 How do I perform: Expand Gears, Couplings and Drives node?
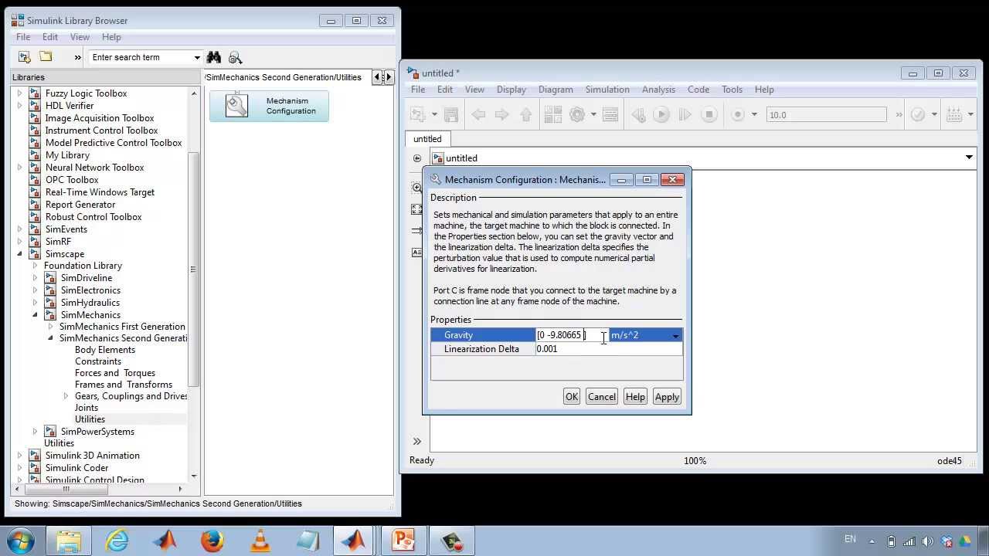click(x=66, y=396)
